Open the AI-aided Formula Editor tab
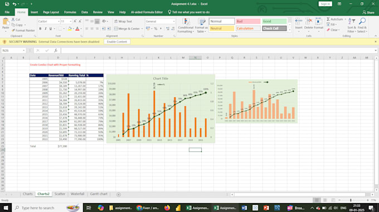The height and width of the screenshot is (212, 379). coord(147,12)
